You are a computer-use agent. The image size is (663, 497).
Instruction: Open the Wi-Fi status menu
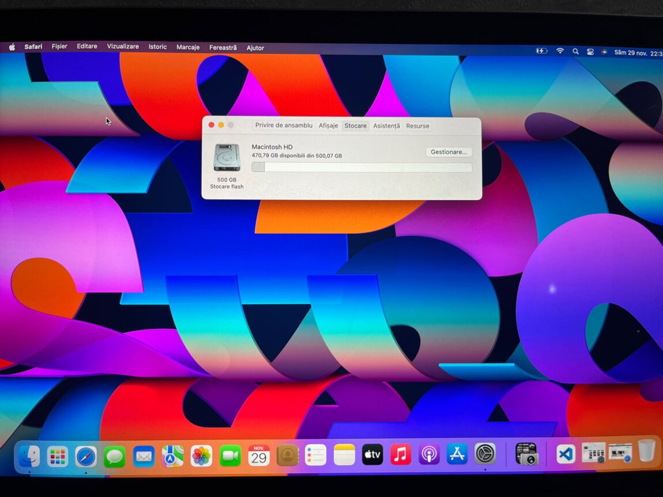(x=560, y=51)
